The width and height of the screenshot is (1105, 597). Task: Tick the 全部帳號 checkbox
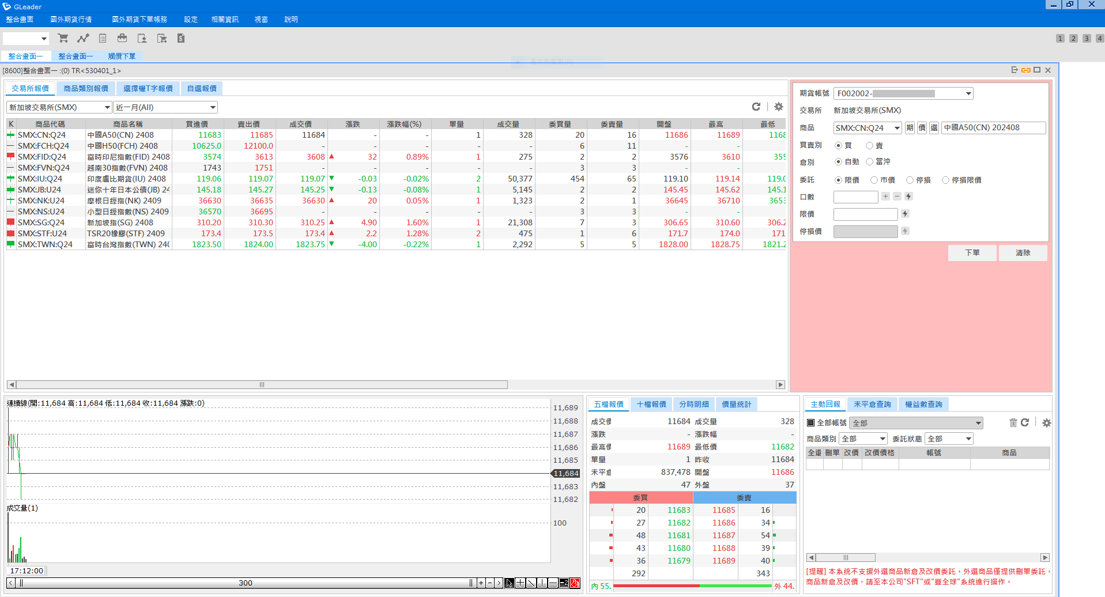(811, 423)
